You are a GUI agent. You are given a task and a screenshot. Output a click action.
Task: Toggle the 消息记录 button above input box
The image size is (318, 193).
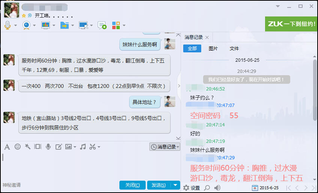pyautogui.click(x=165, y=147)
